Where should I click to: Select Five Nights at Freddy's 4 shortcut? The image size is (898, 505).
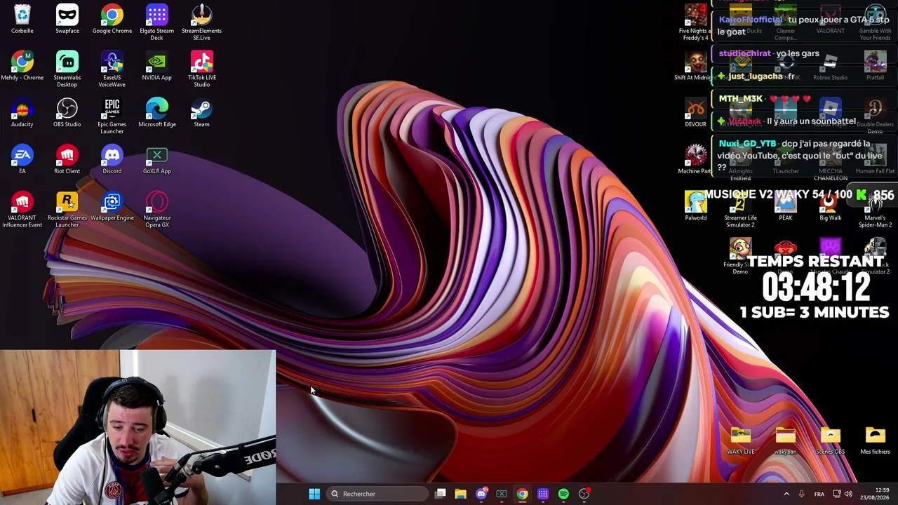pos(695,22)
